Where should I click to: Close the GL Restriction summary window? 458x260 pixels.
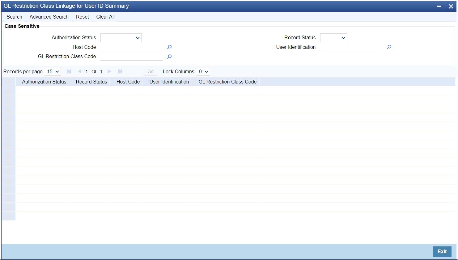point(451,6)
